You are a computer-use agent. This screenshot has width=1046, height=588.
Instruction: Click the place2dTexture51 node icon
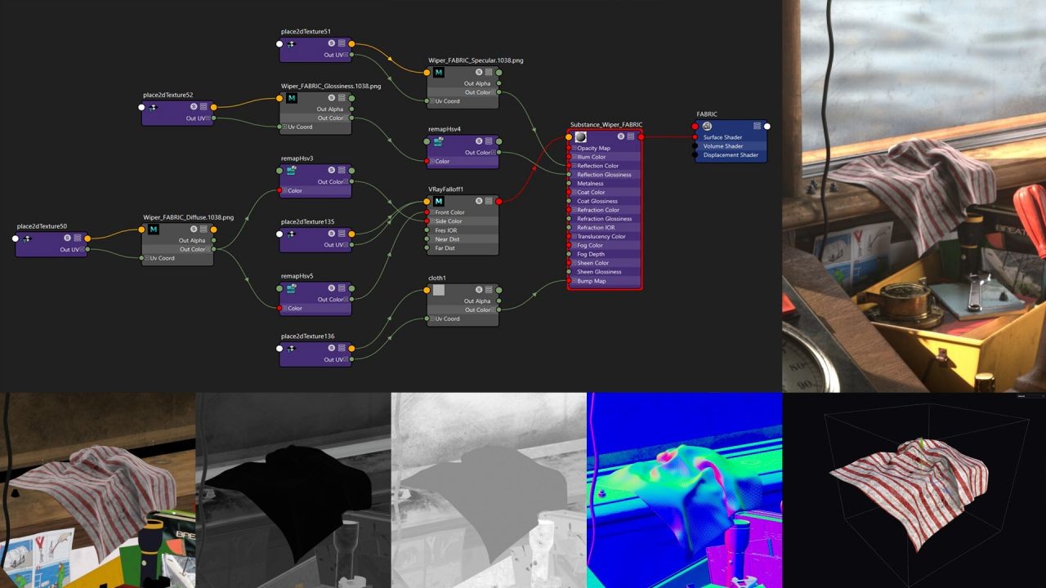pos(290,44)
